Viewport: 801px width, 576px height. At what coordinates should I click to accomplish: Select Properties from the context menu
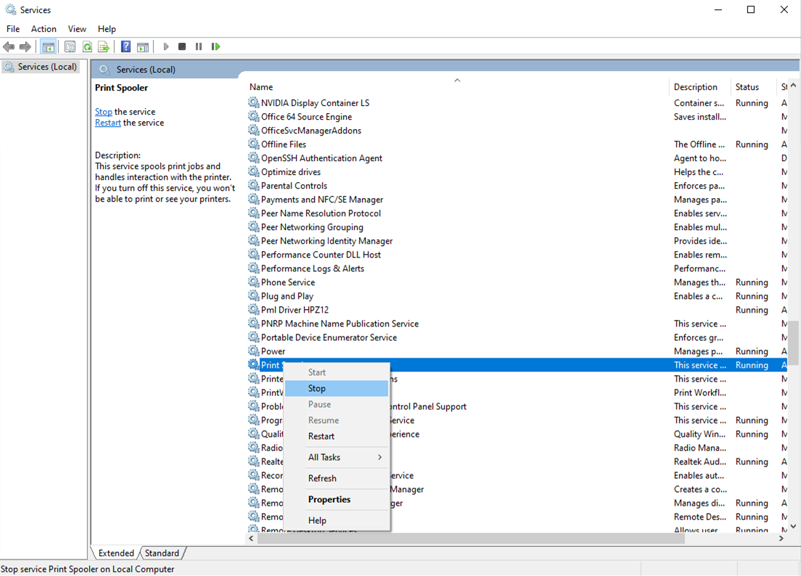[329, 499]
